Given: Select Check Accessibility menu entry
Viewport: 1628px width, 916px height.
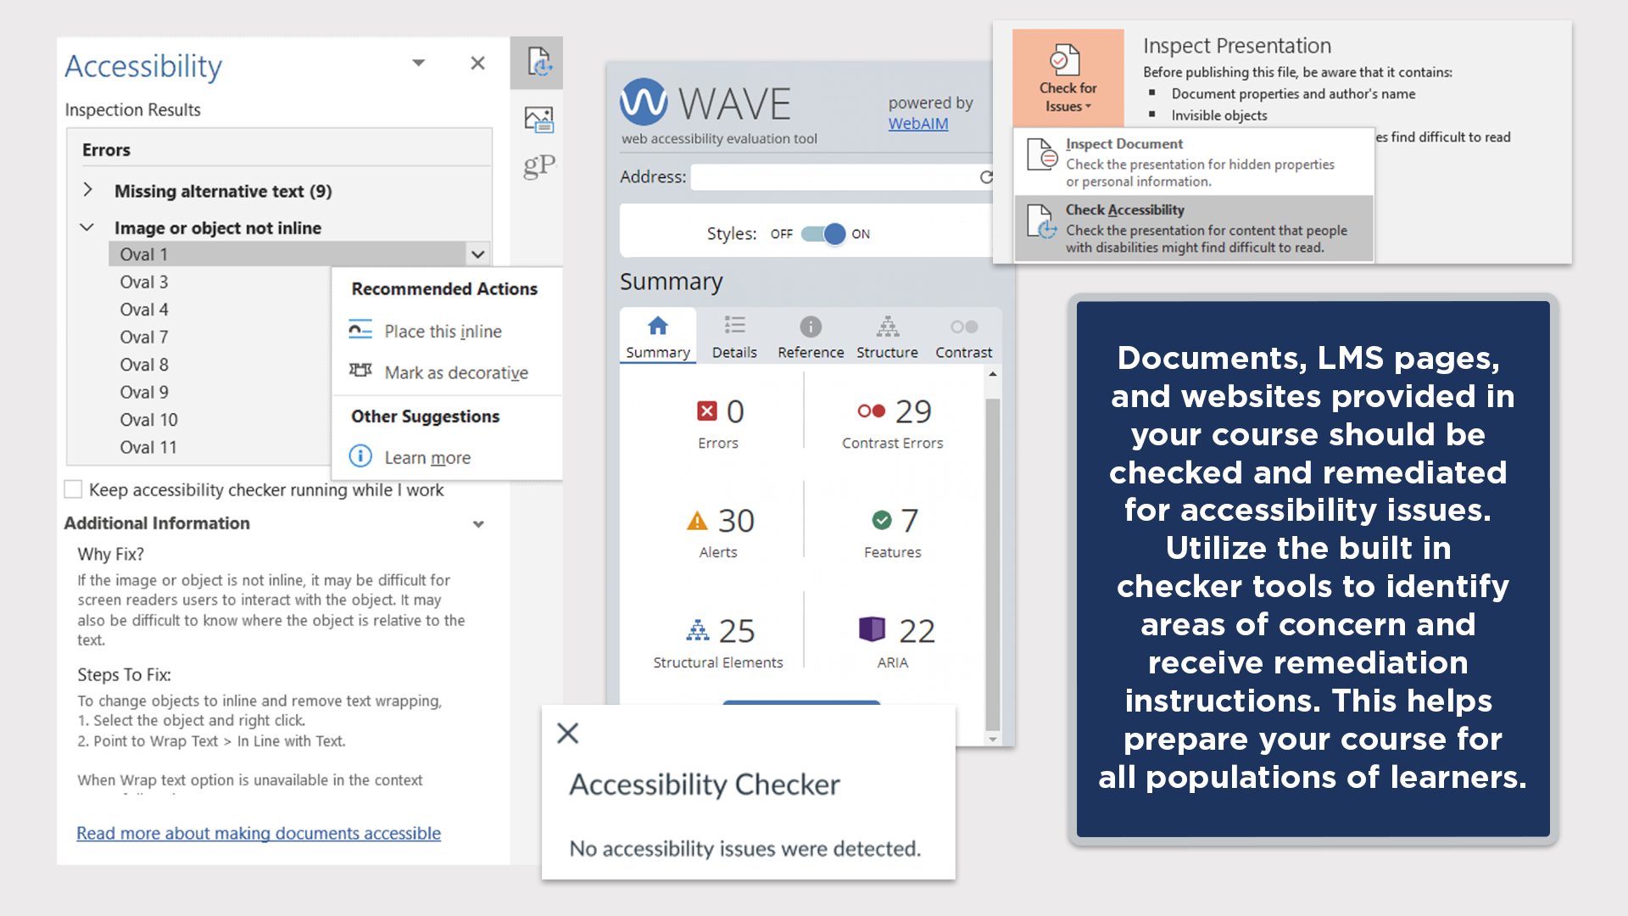Looking at the screenshot, I should coord(1194,228).
